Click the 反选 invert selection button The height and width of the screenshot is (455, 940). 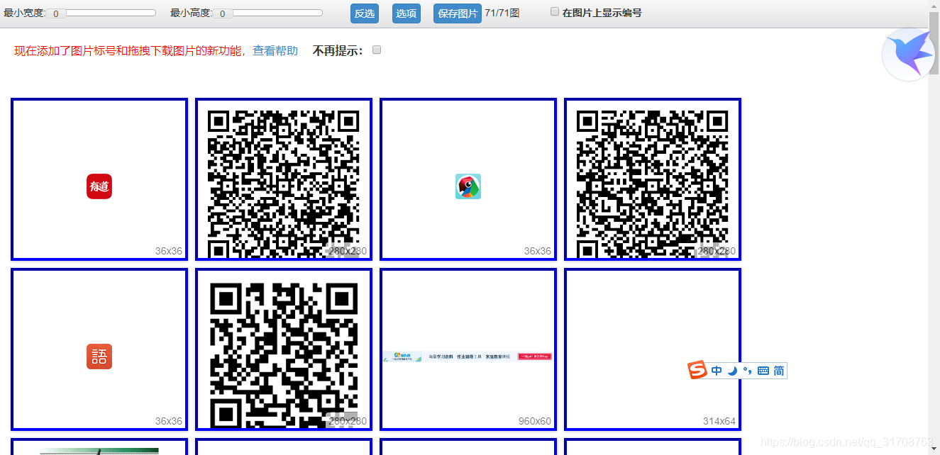(x=364, y=13)
